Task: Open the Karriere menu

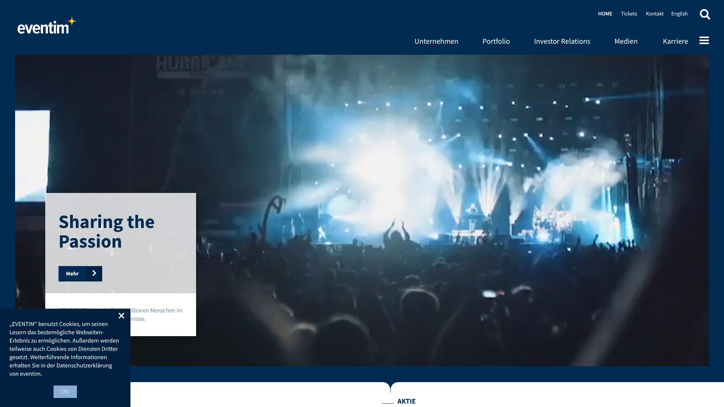Action: [675, 41]
